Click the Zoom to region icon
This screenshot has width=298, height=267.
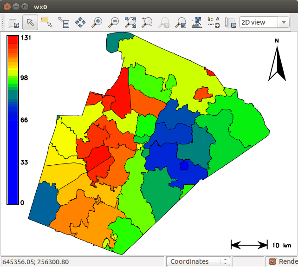147,22
